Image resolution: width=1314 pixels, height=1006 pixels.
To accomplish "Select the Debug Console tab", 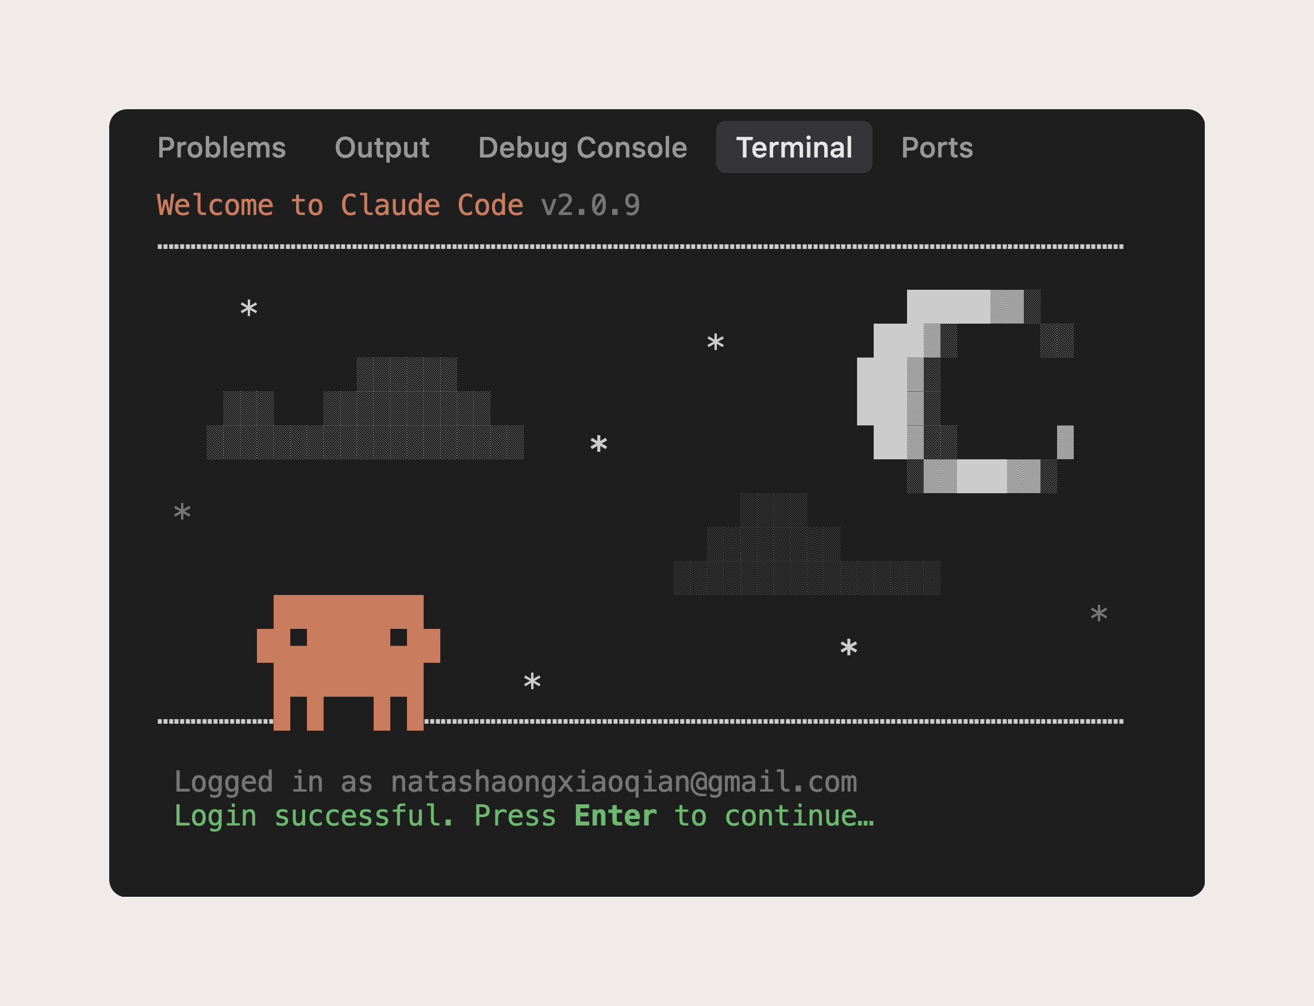I will [x=582, y=147].
